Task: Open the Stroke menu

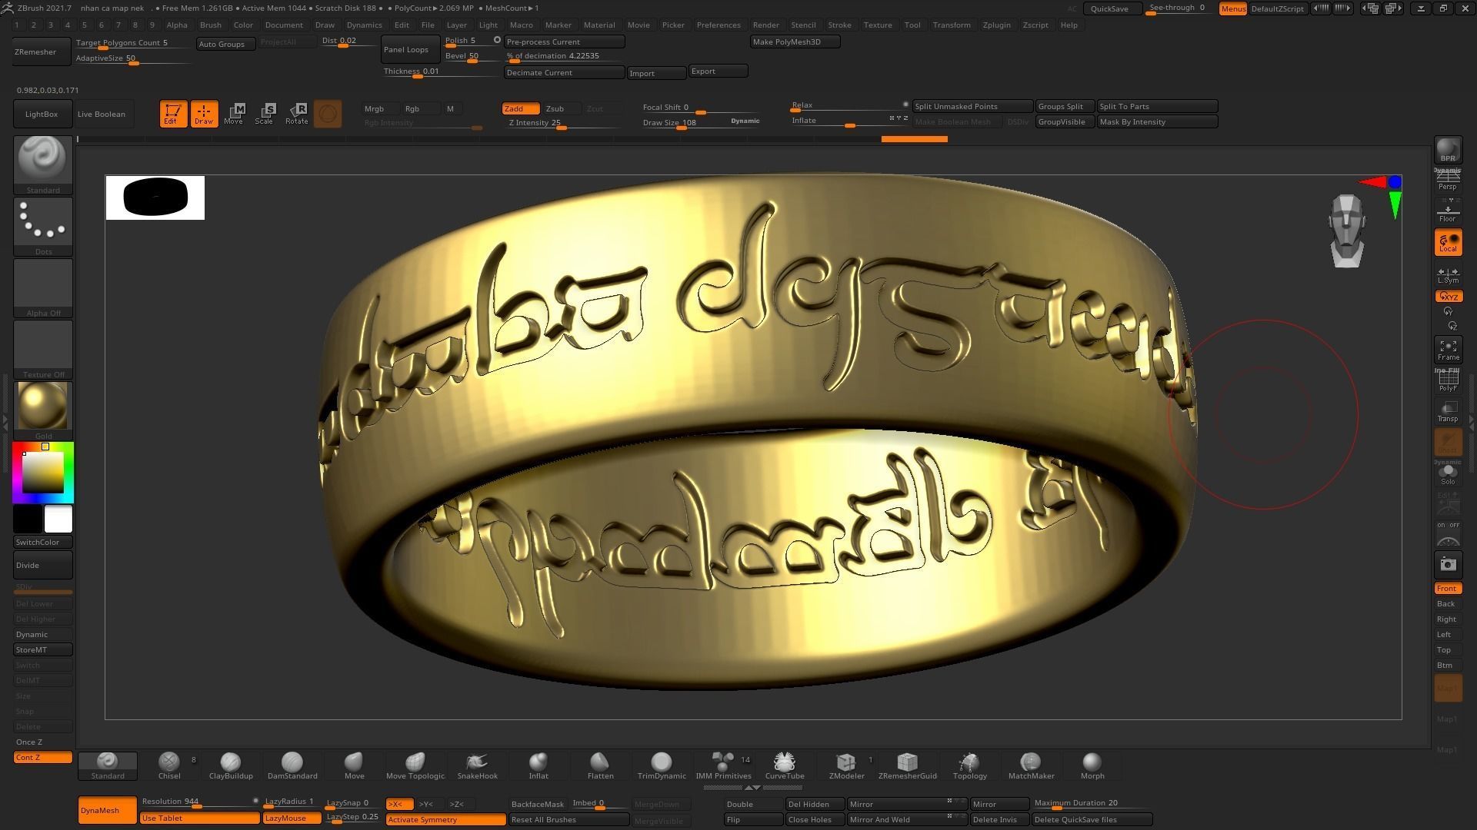Action: tap(839, 25)
